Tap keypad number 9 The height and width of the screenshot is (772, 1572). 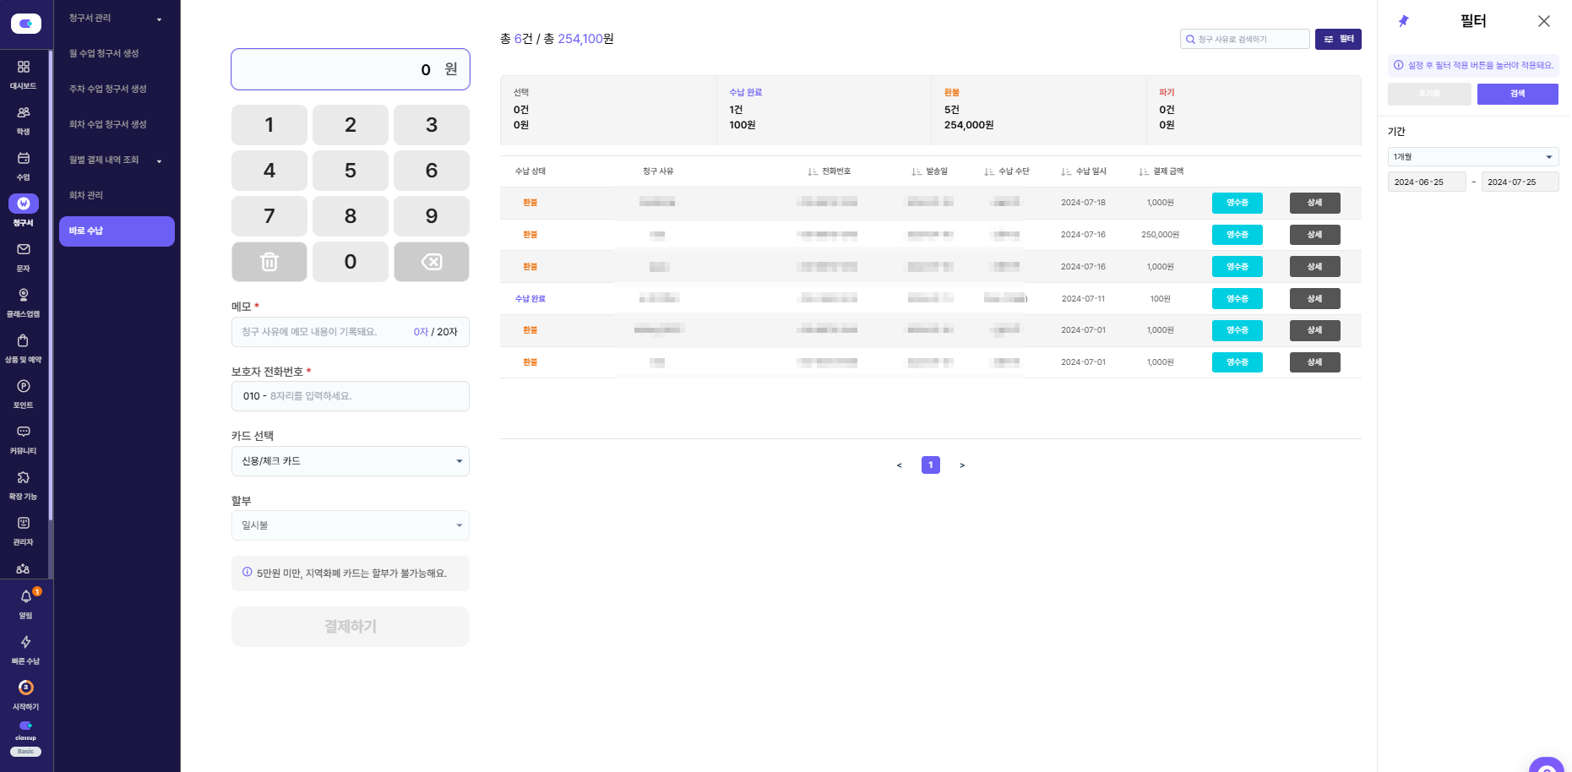click(x=432, y=216)
